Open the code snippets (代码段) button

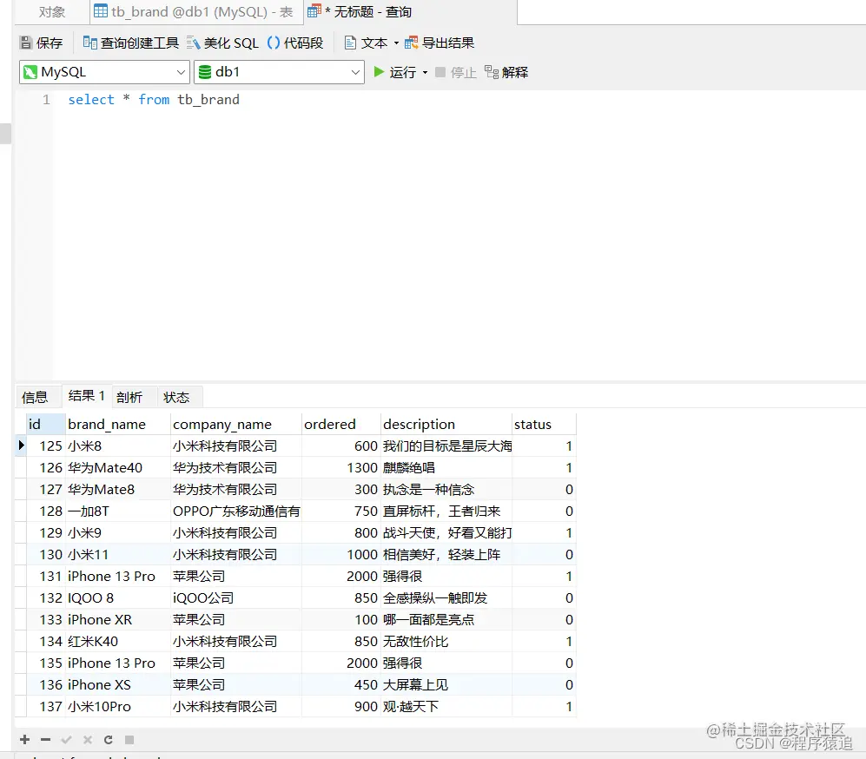pos(295,43)
